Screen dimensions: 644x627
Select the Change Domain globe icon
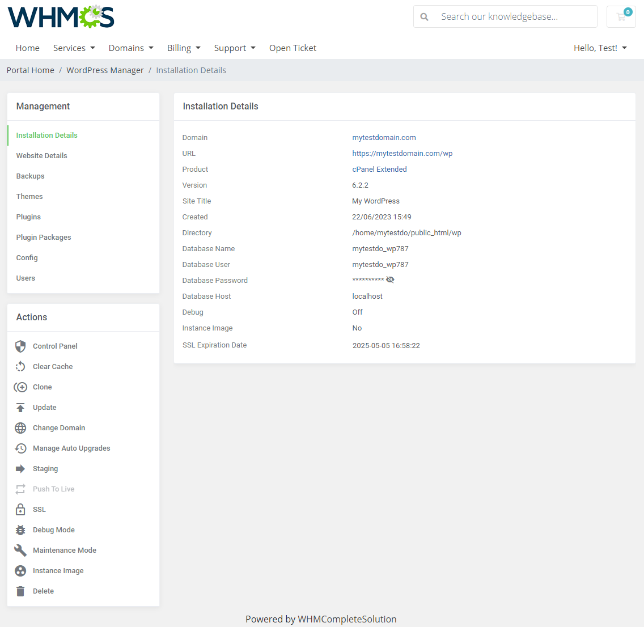point(20,427)
